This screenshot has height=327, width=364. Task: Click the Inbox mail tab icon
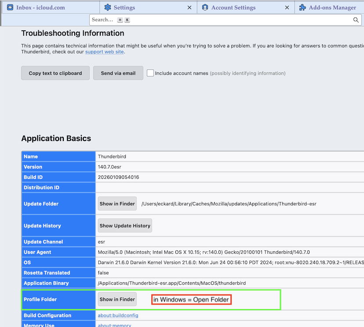tap(10, 7)
